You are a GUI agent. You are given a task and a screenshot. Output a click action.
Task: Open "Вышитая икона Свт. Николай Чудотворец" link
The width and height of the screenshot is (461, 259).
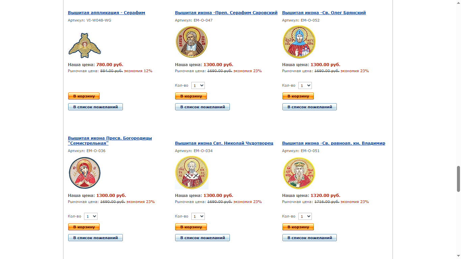pyautogui.click(x=224, y=143)
